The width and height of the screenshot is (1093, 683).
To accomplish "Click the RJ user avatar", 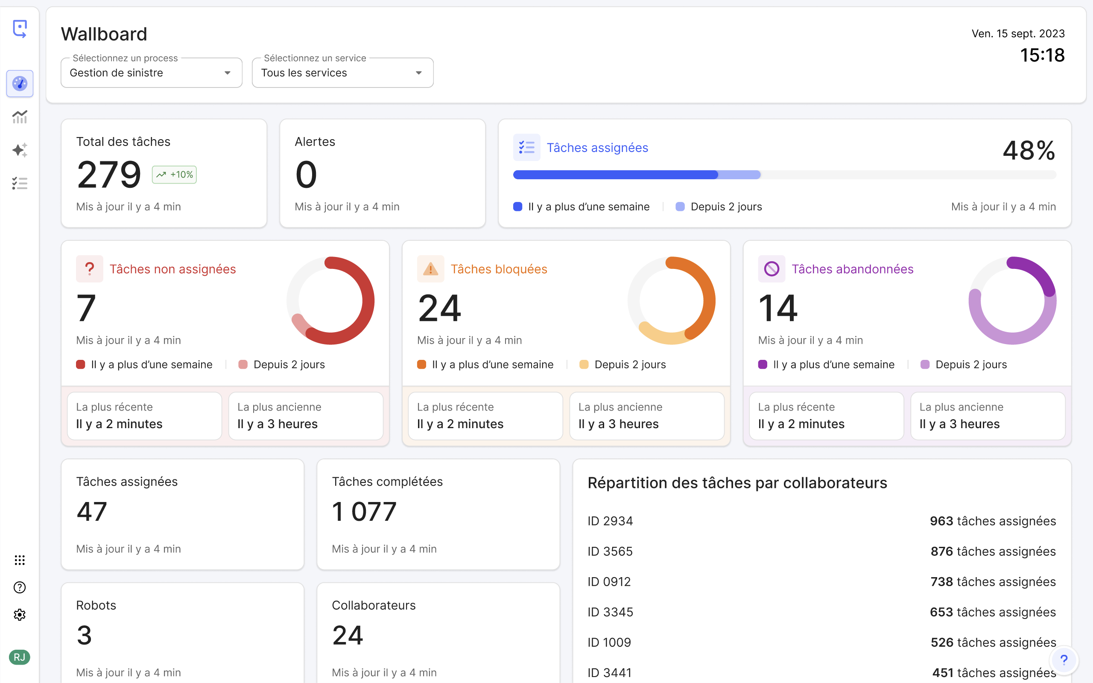I will click(19, 657).
